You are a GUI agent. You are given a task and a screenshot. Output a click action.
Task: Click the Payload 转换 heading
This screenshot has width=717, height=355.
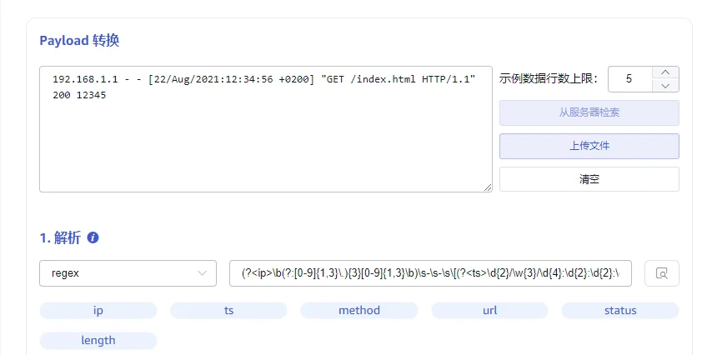[x=79, y=41]
